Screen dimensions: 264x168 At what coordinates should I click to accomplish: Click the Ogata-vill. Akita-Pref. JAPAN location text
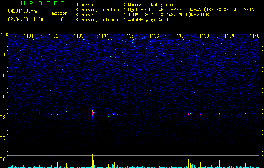(192, 10)
